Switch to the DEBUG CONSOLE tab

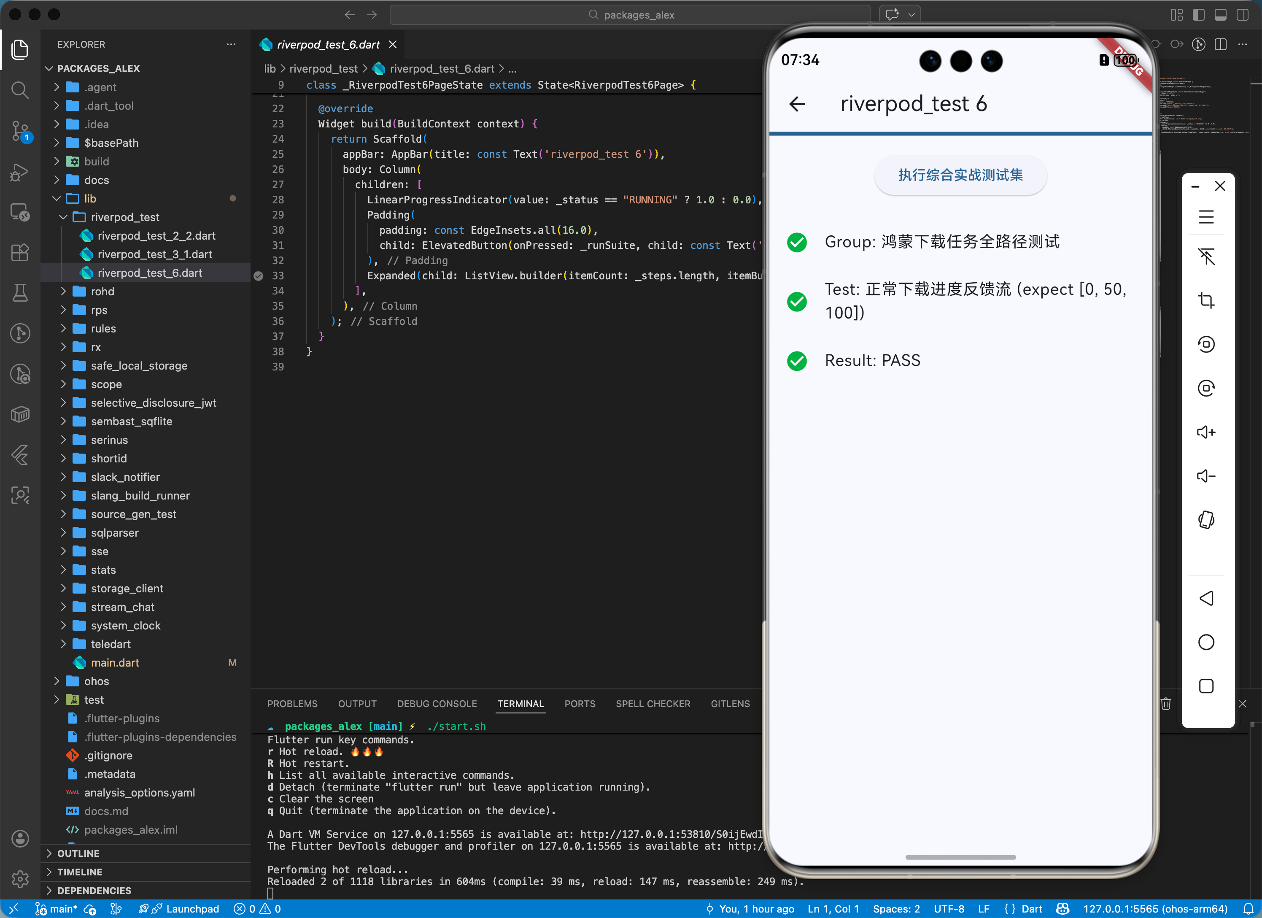pyautogui.click(x=437, y=704)
